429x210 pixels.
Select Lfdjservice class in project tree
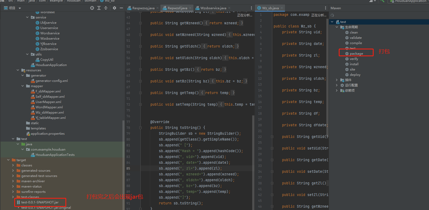(x=46, y=23)
